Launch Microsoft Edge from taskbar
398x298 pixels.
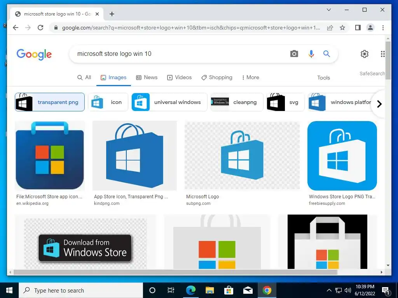point(190,290)
